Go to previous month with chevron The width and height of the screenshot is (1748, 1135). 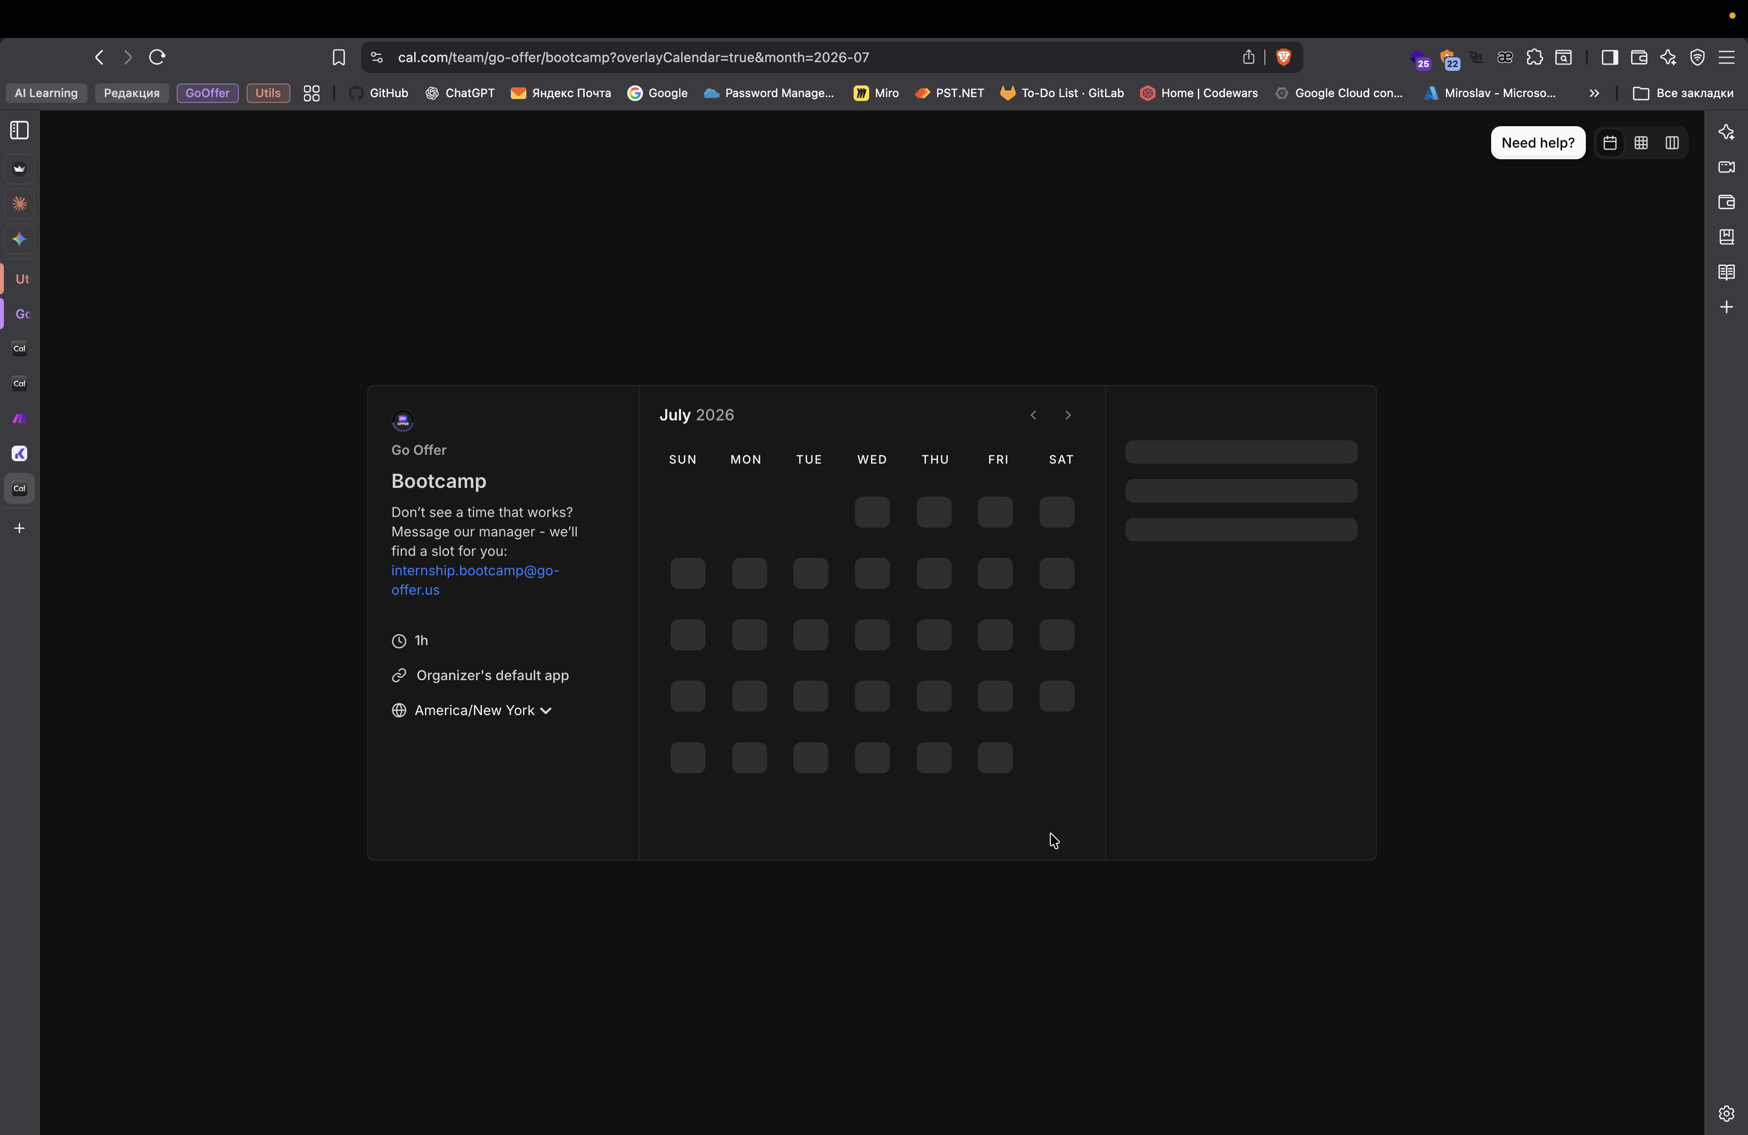coord(1033,416)
